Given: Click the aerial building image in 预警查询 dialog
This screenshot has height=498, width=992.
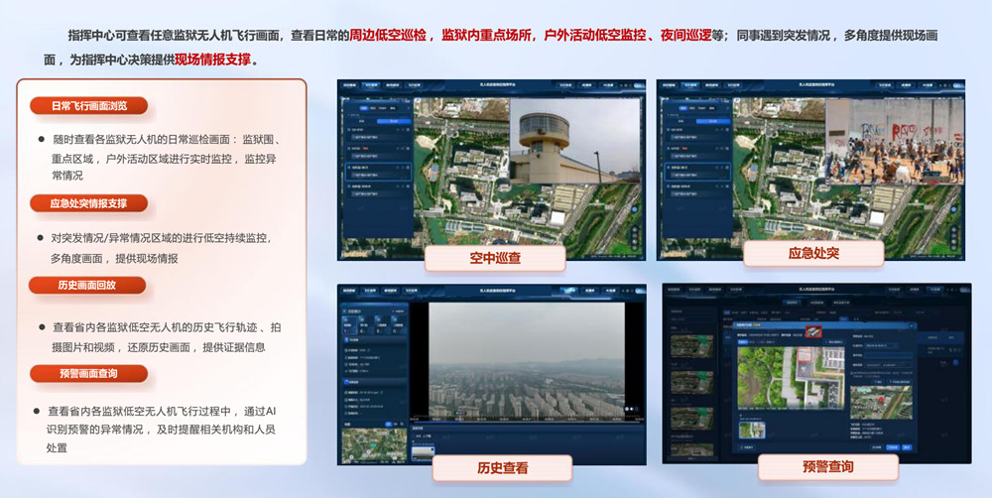Looking at the screenshot, I should 792,378.
